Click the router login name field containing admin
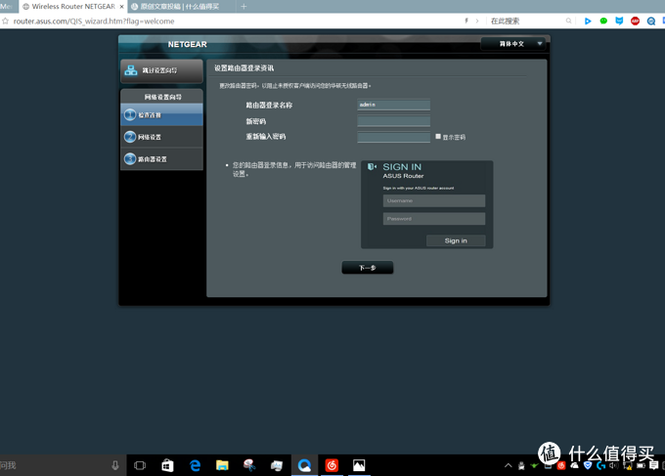This screenshot has height=476, width=665. pos(393,105)
